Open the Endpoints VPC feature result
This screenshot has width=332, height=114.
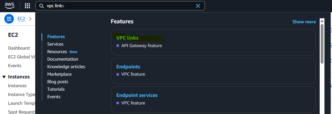213,71
